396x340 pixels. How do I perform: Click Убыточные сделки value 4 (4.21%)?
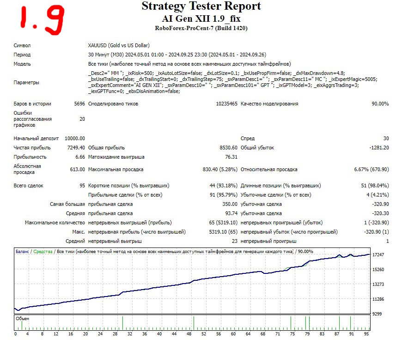[x=378, y=195]
